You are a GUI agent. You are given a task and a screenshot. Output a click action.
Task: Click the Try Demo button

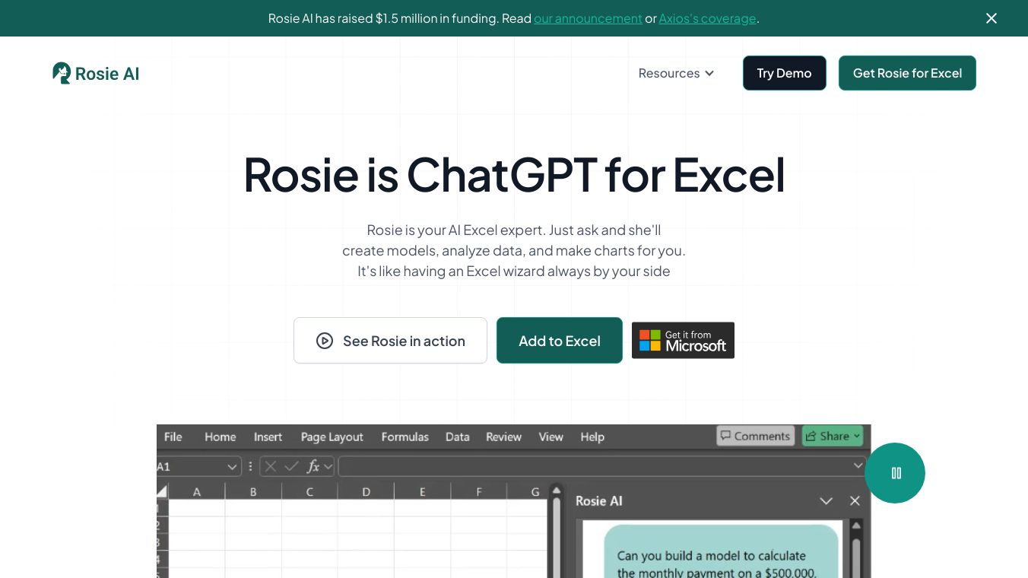(784, 73)
